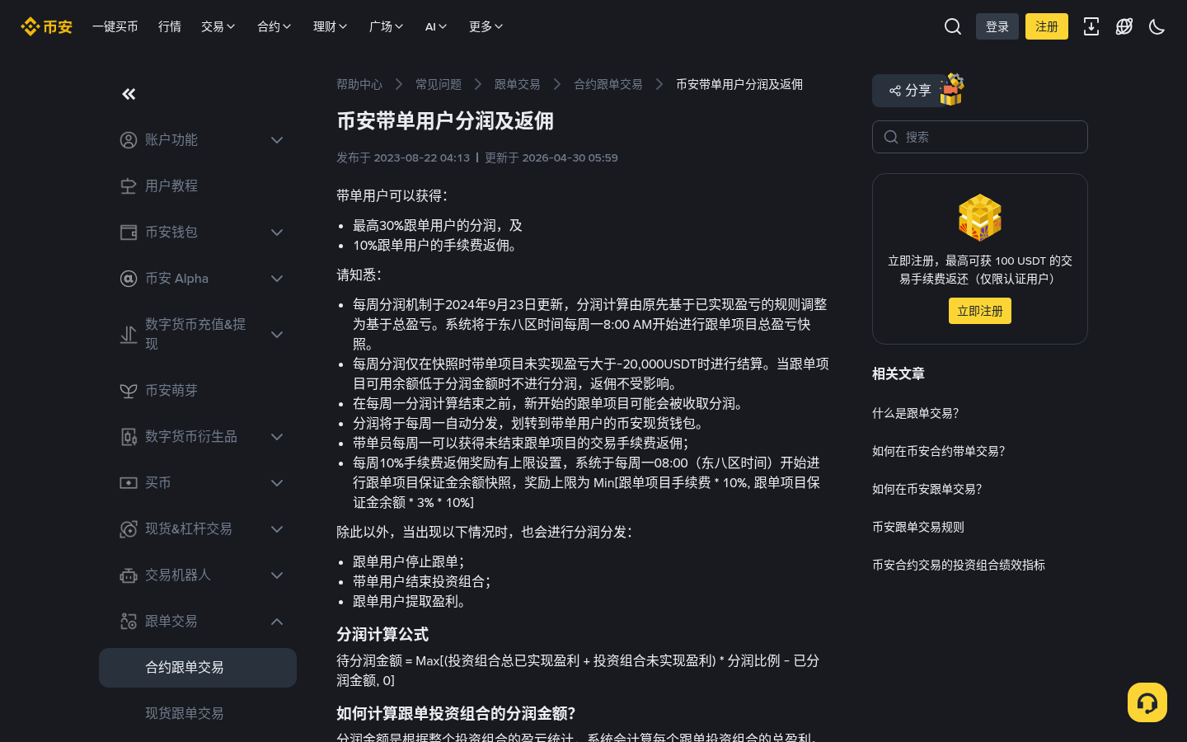Open 币安萌芽 sidebar item

198,391
